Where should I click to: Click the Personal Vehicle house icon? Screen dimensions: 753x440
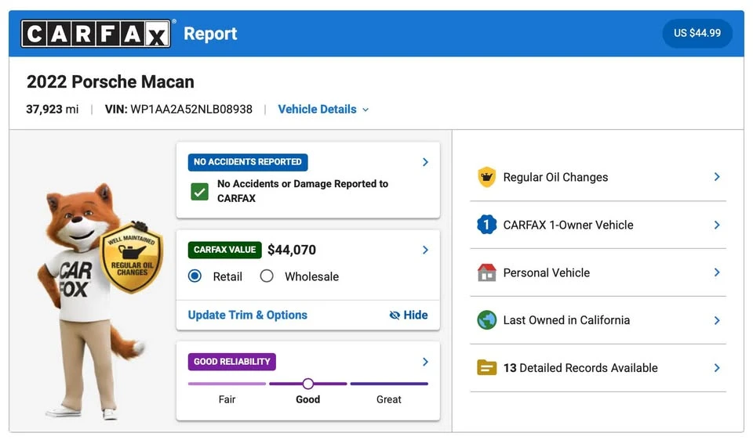[x=486, y=272]
